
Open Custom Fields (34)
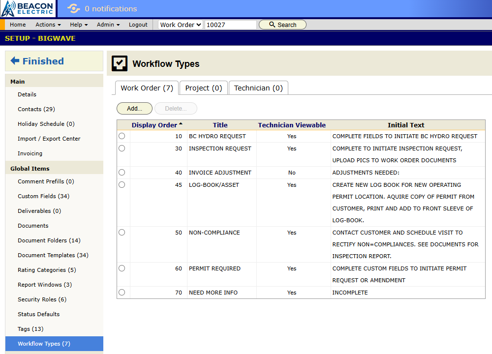coord(44,196)
